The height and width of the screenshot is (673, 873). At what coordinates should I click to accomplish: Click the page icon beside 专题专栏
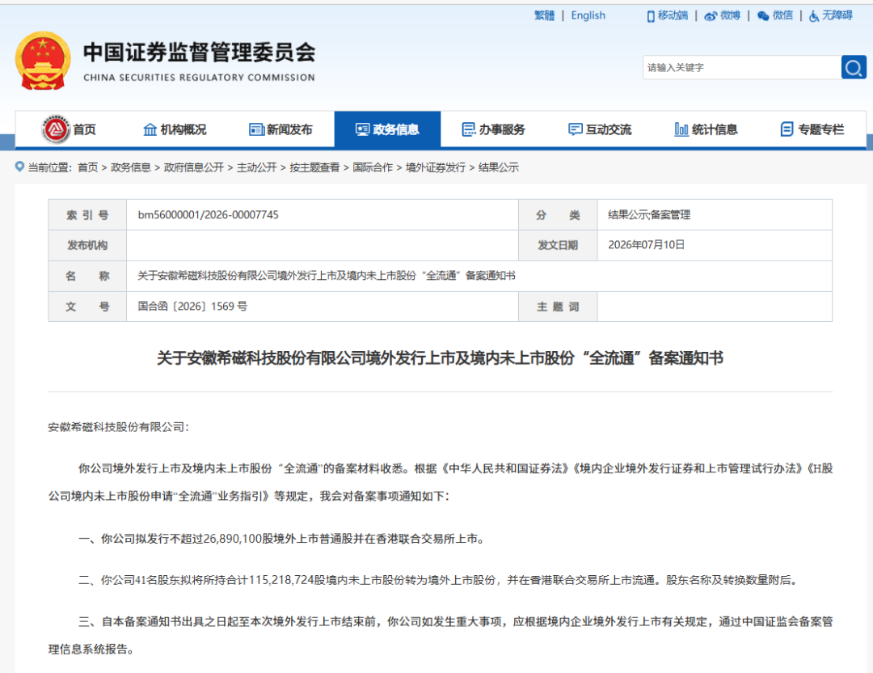pos(787,129)
